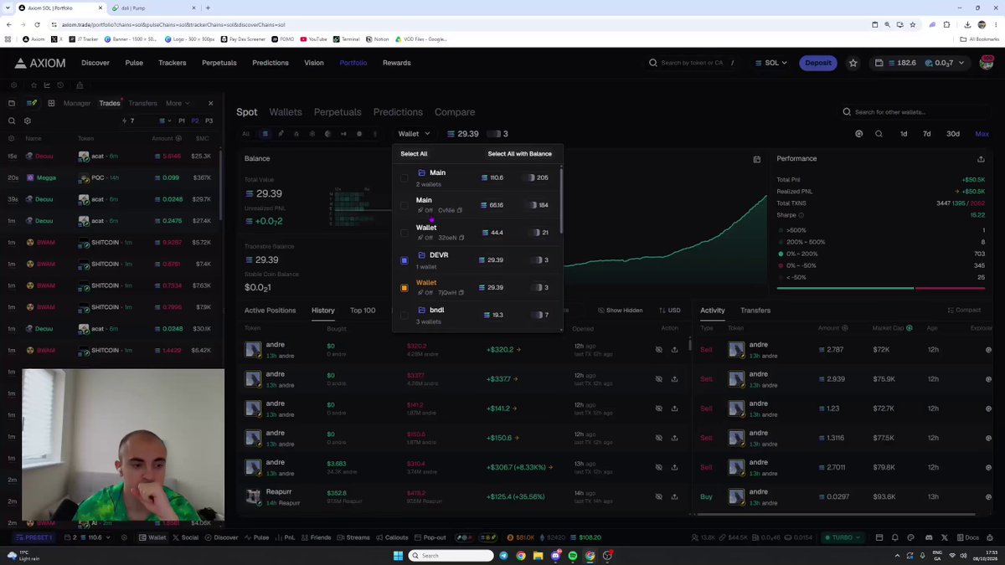Search within the tracker panel
This screenshot has width=1005, height=565.
click(12, 121)
